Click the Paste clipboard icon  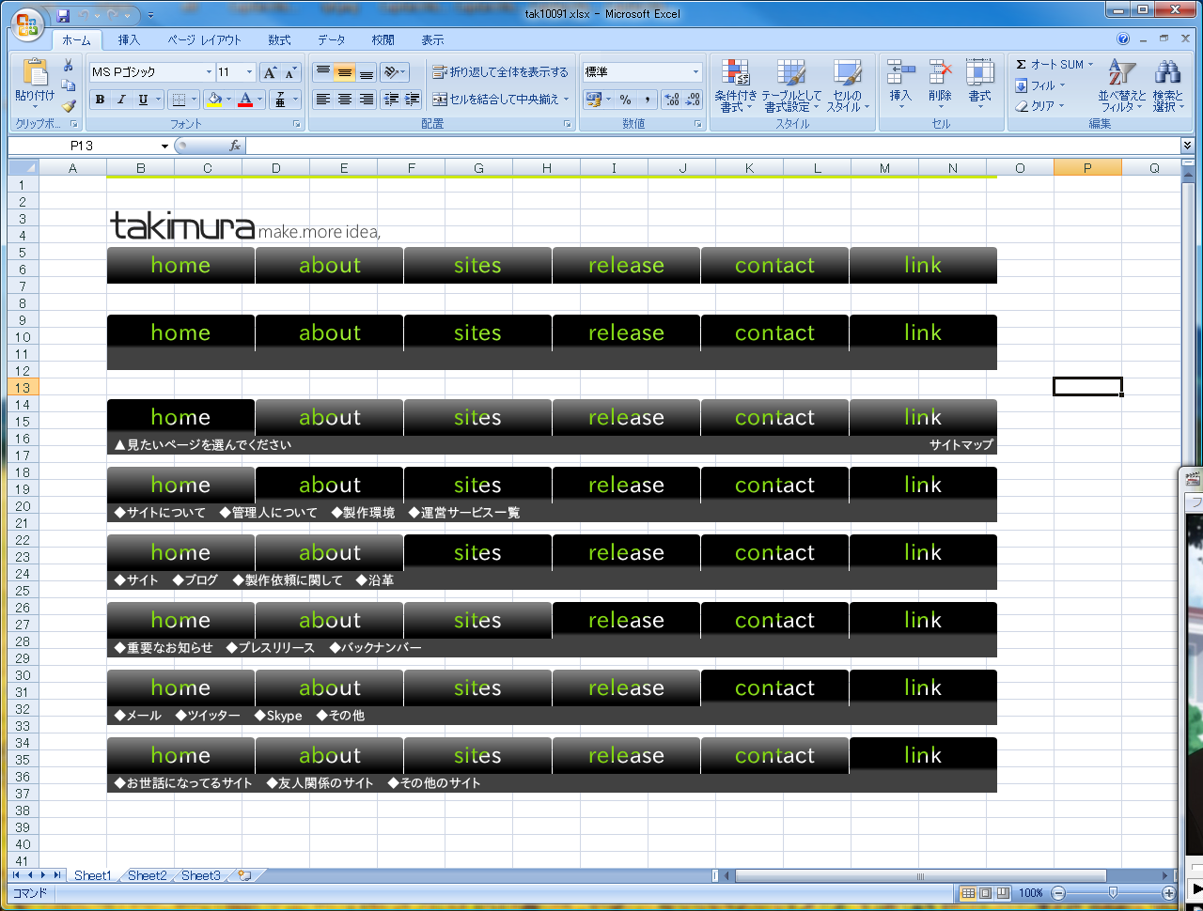click(x=35, y=73)
